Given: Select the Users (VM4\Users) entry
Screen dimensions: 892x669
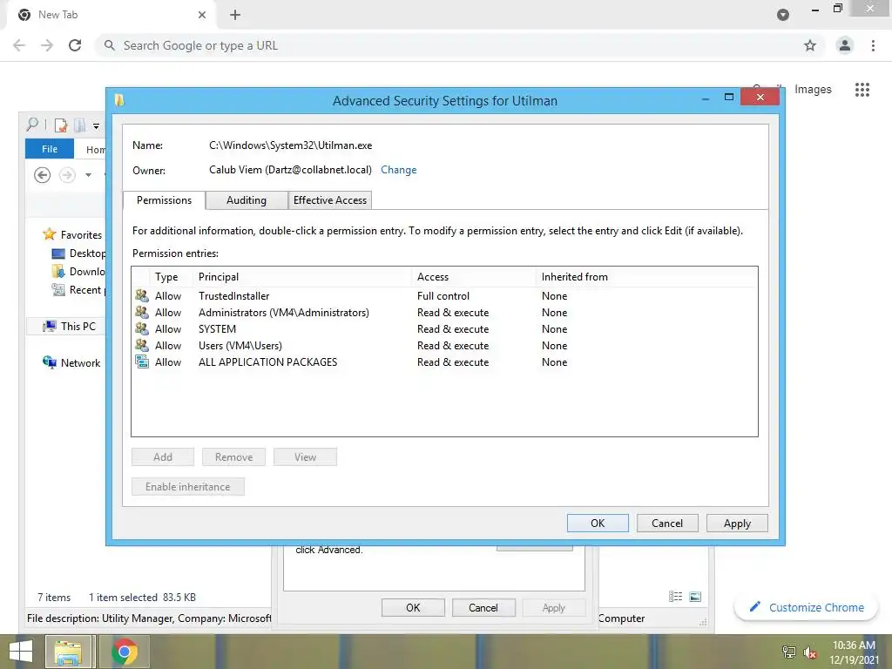Looking at the screenshot, I should click(x=443, y=345).
